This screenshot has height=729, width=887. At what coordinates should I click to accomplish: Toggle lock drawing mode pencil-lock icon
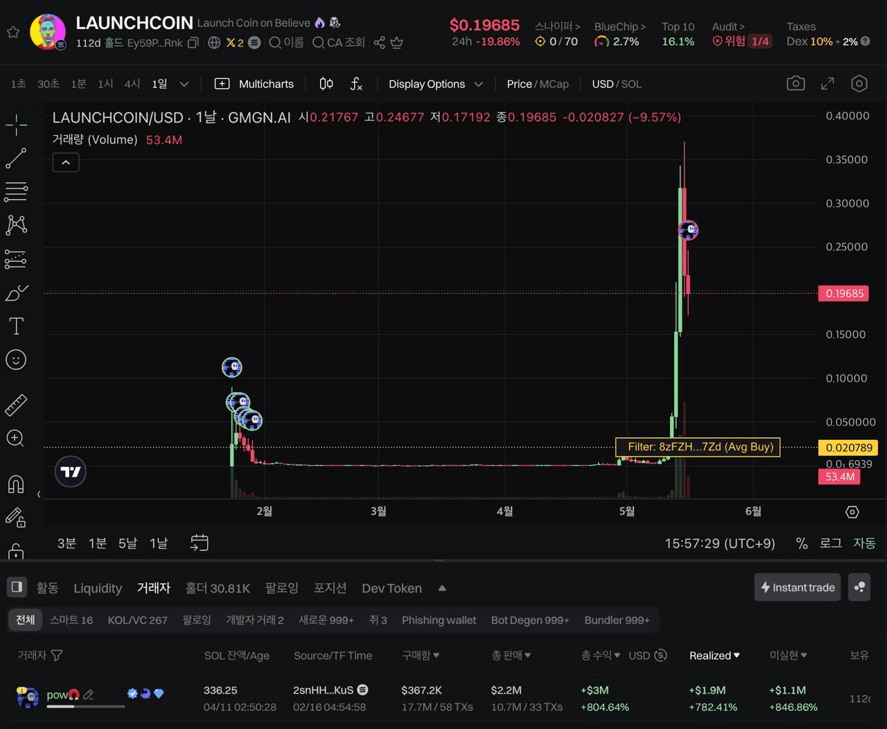[x=16, y=517]
